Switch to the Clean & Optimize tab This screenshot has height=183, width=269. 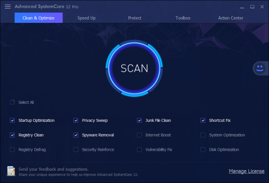39,18
